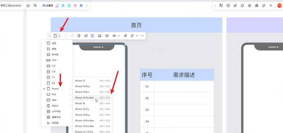
Task: Toggle the highlighted purple device frame icon
Action: click(x=93, y=36)
